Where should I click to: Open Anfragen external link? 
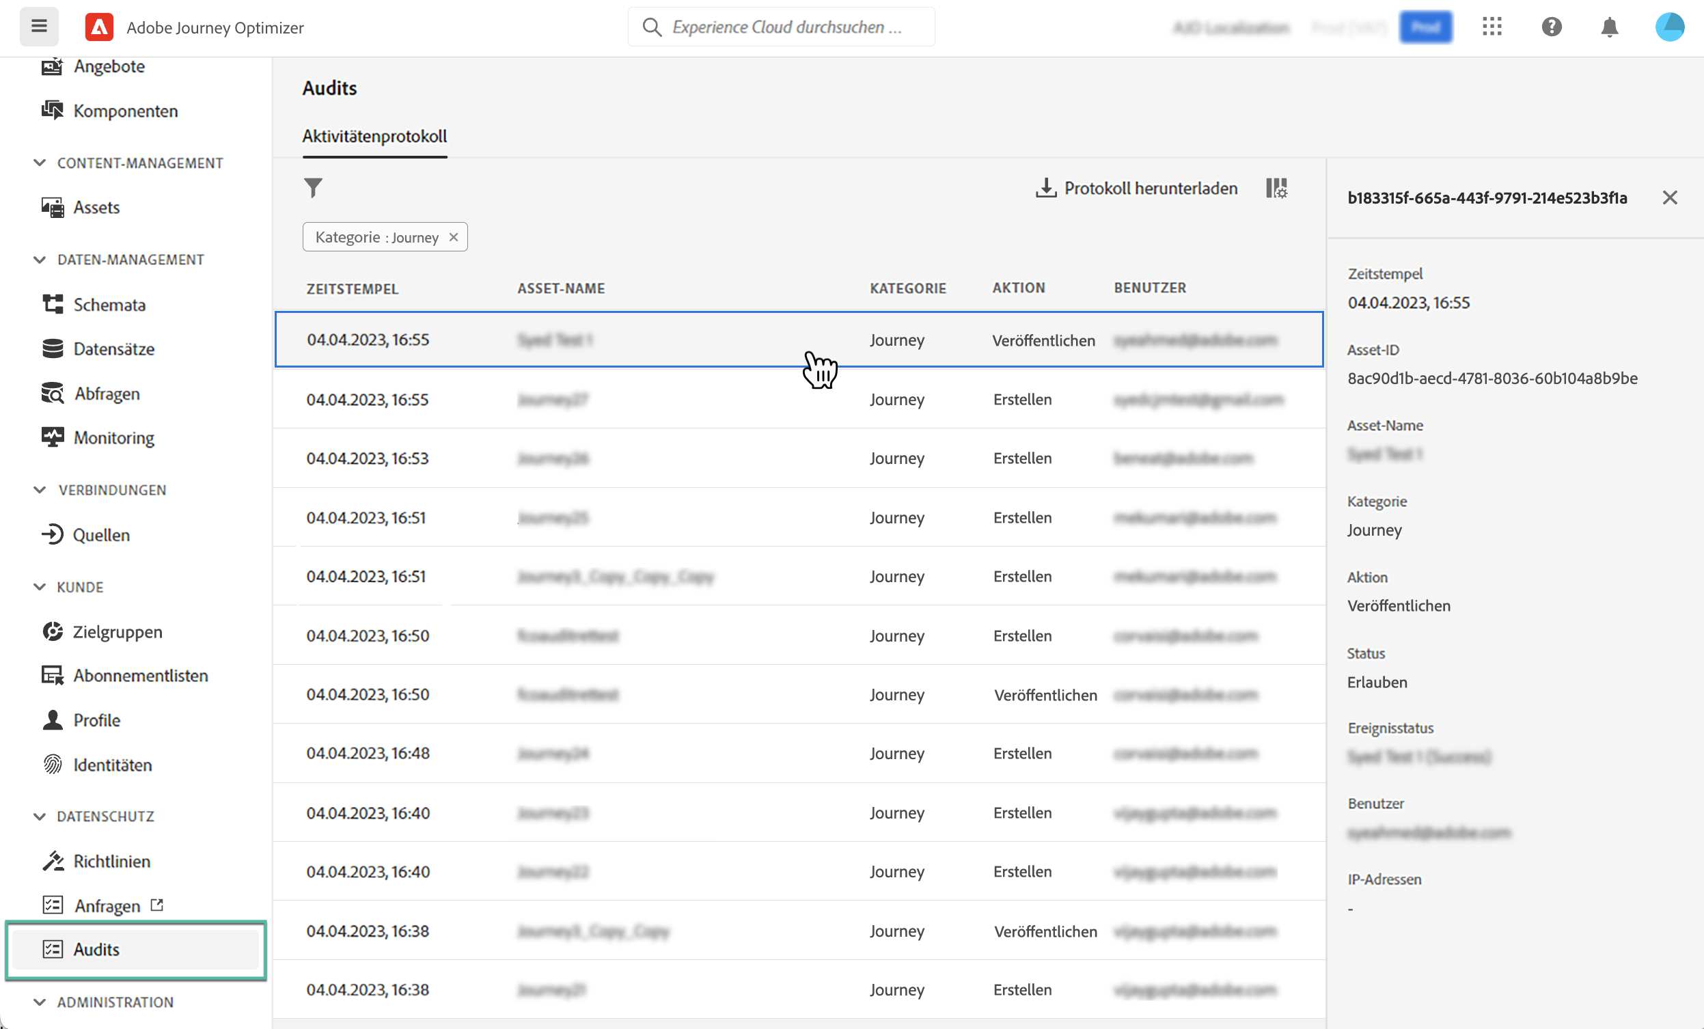pos(107,905)
